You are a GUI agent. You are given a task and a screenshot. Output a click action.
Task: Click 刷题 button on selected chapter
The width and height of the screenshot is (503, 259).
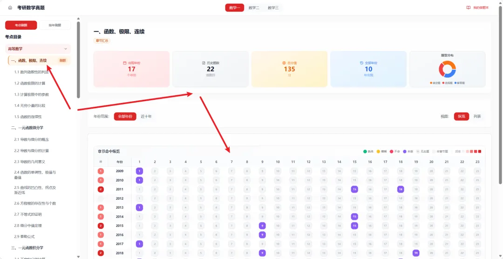[x=62, y=60]
